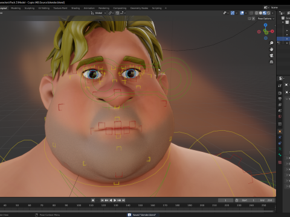This screenshot has width=290, height=217.
Task: Switch to the Sculpting workspace tab
Action: [x=30, y=8]
